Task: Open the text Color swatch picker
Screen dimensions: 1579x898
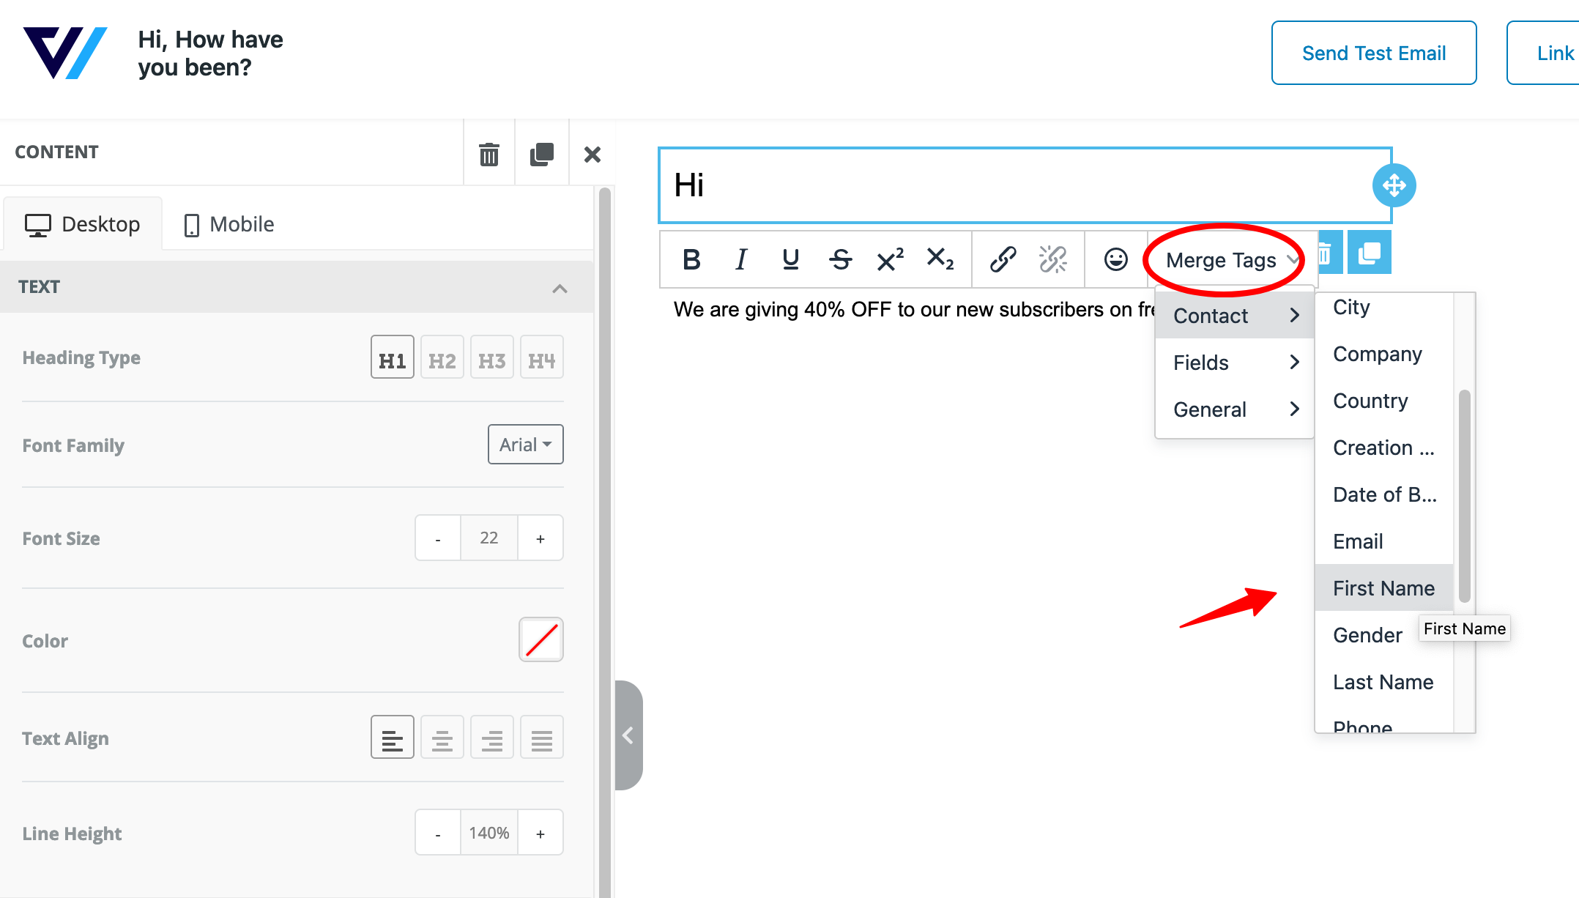Action: pyautogui.click(x=540, y=640)
